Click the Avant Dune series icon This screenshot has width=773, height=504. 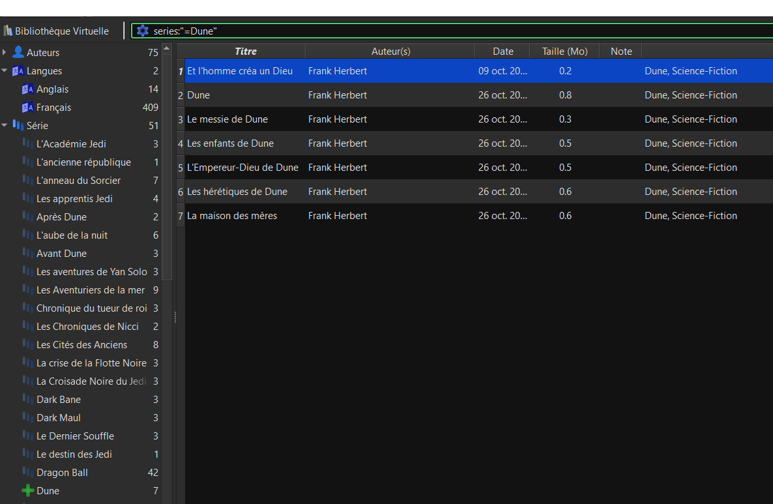(27, 253)
